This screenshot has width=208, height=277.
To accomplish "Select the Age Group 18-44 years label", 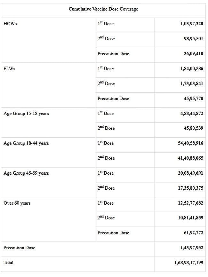I will (x=26, y=143).
